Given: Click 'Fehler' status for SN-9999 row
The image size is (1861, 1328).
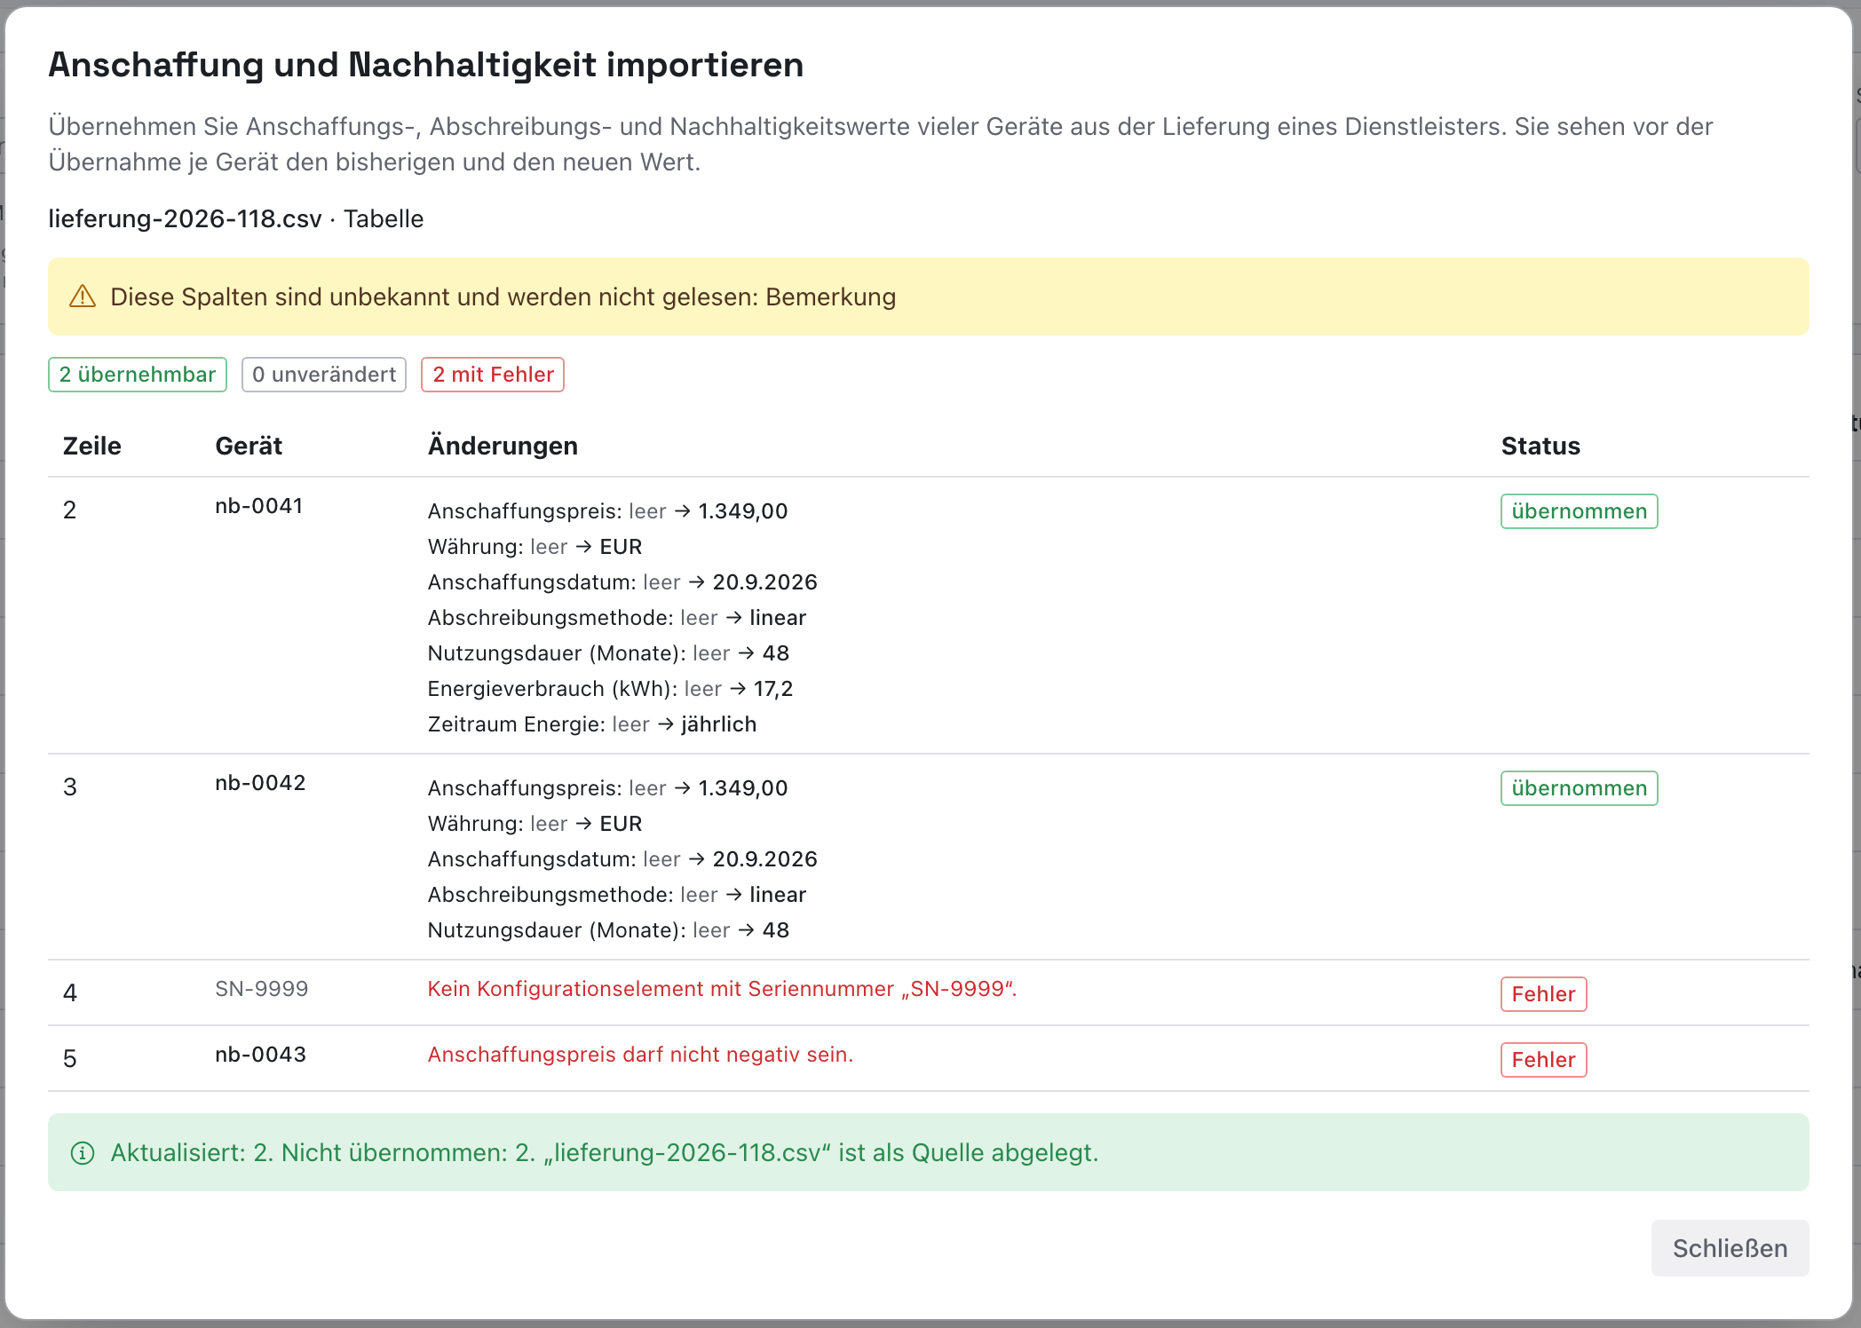Looking at the screenshot, I should [x=1543, y=994].
